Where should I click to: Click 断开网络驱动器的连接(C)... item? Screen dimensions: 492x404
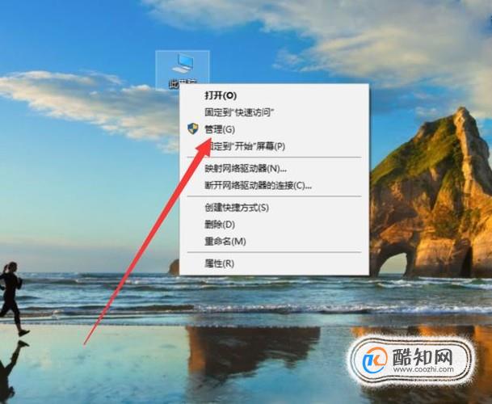click(258, 186)
